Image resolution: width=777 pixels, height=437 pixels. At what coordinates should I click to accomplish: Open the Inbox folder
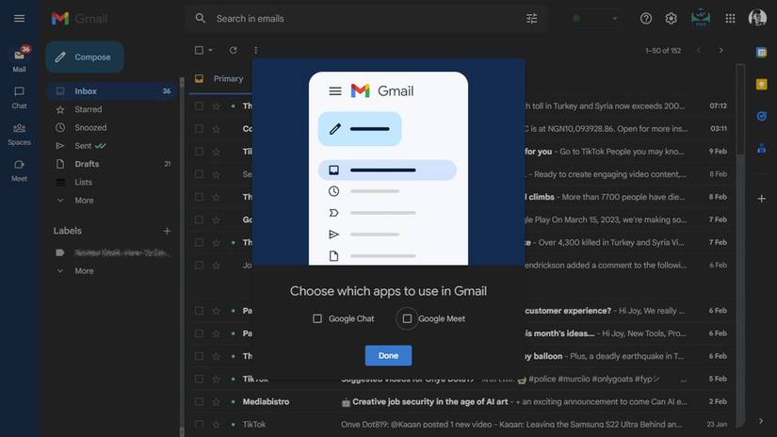(x=112, y=91)
